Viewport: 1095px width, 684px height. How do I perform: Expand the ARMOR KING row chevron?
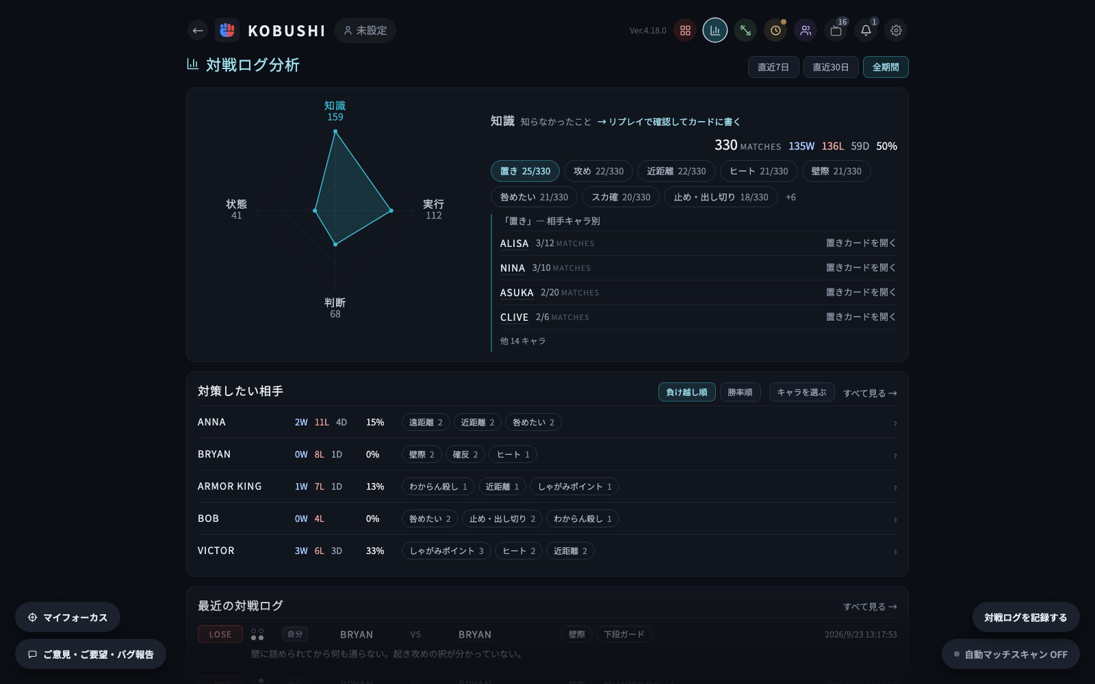[895, 488]
